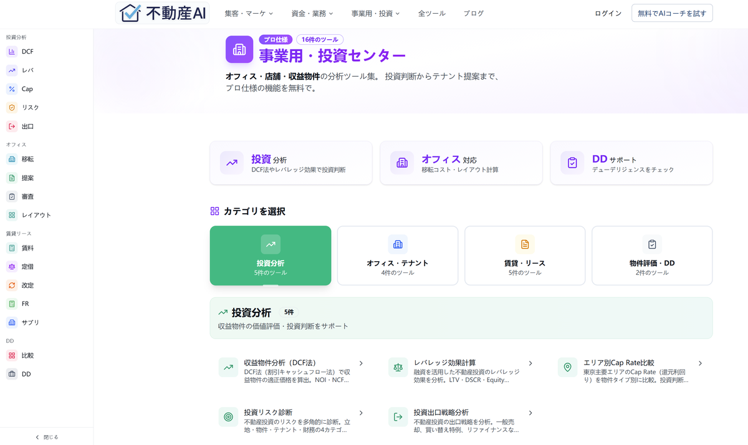Click the 投資リスク診断 tool title
The image size is (748, 445).
268,413
